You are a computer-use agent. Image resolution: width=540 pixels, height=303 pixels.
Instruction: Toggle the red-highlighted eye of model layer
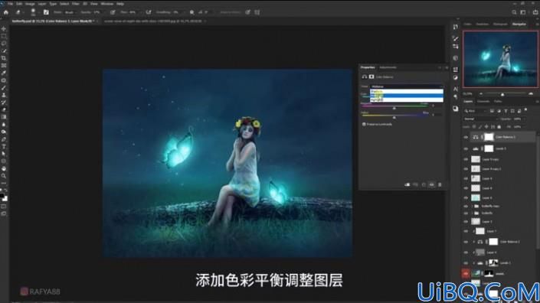(x=466, y=273)
